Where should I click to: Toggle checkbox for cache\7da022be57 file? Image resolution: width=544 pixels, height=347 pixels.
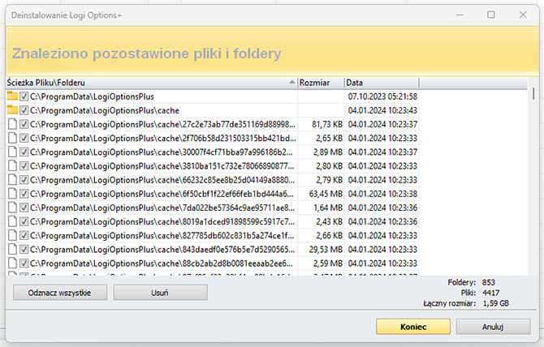point(24,208)
